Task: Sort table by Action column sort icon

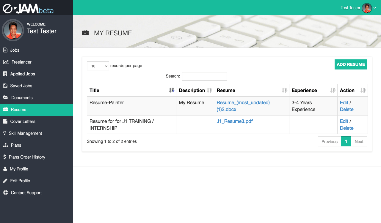Action: (x=363, y=90)
